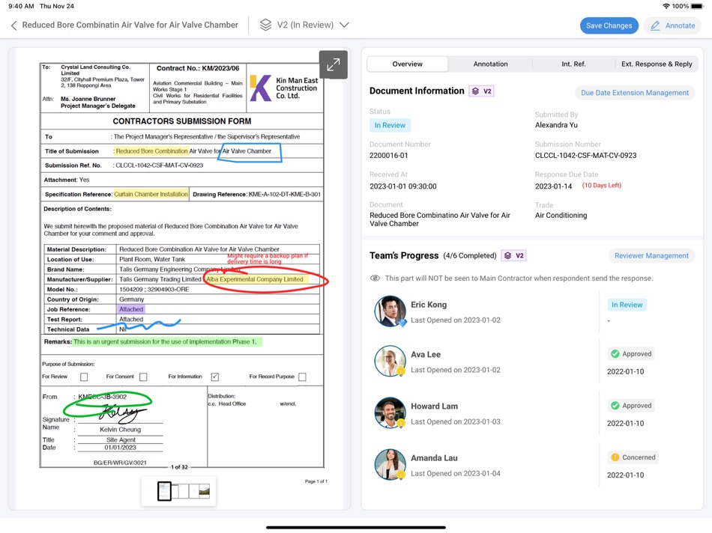This screenshot has width=712, height=533.
Task: Open the Ext. Response & Reply tab
Action: [x=657, y=64]
